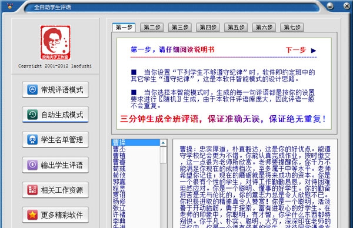Select student 荀攸 in the name list
Viewport: 353px width, 228px height.
[136, 175]
